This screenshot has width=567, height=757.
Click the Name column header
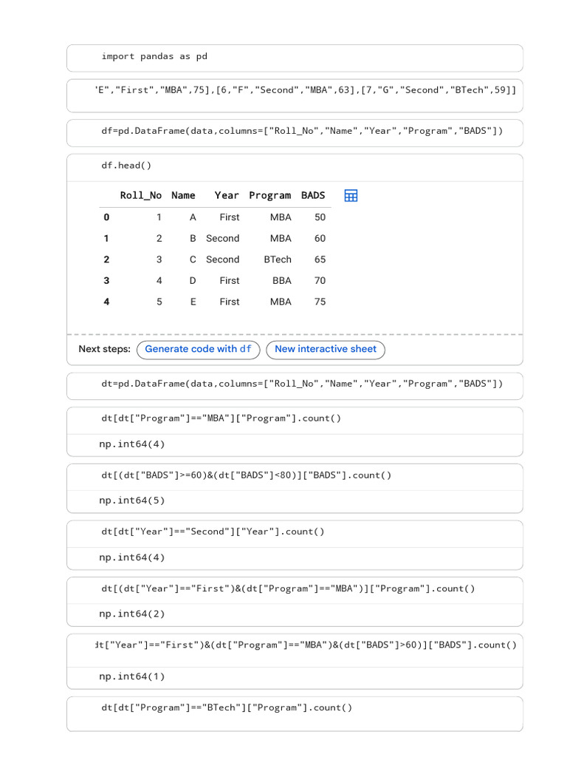click(x=183, y=195)
